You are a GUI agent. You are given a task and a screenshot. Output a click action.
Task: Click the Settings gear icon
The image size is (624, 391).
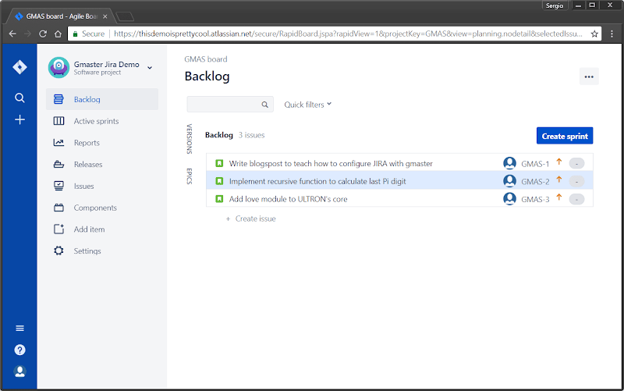click(x=58, y=251)
